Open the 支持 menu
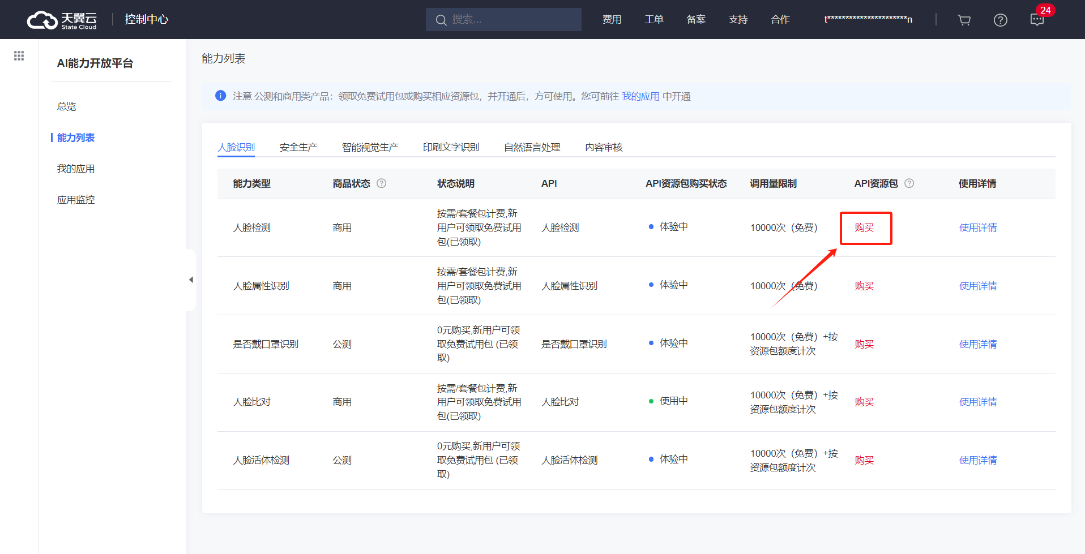The height and width of the screenshot is (554, 1085). (x=738, y=20)
